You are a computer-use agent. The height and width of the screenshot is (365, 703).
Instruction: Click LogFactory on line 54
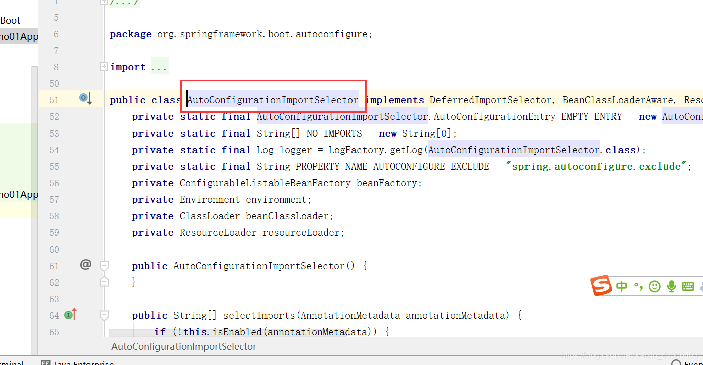(x=357, y=150)
